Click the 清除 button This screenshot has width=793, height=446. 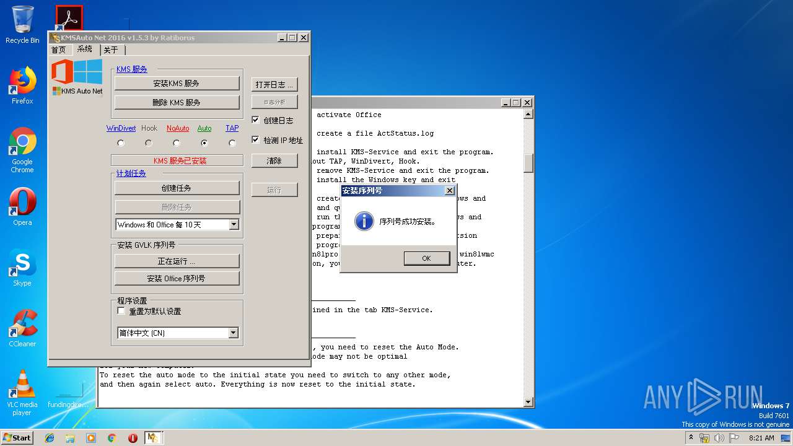click(274, 160)
